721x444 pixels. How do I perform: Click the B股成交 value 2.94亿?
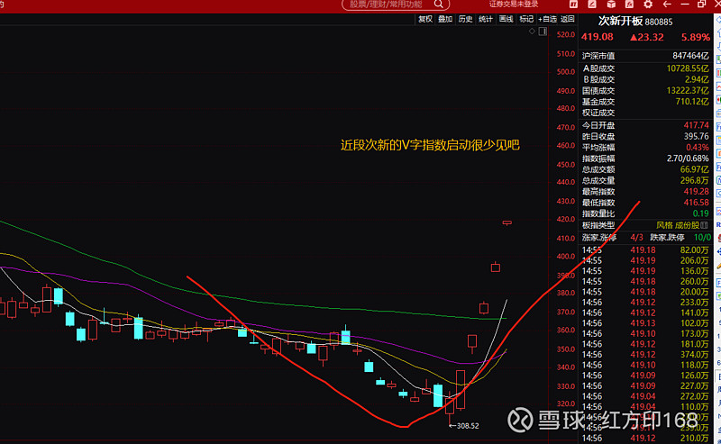697,79
